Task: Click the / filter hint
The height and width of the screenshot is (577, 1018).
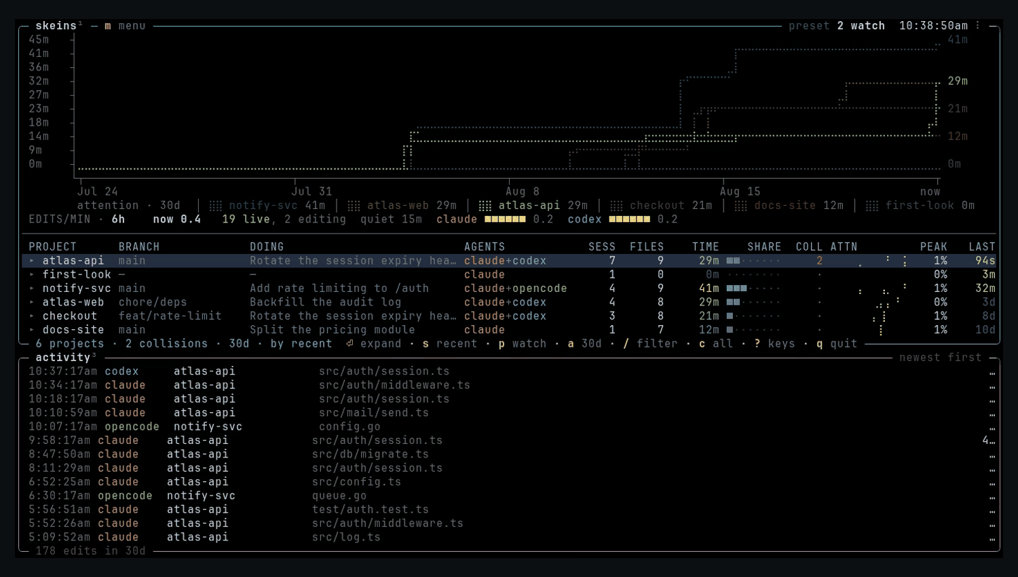Action: 650,343
